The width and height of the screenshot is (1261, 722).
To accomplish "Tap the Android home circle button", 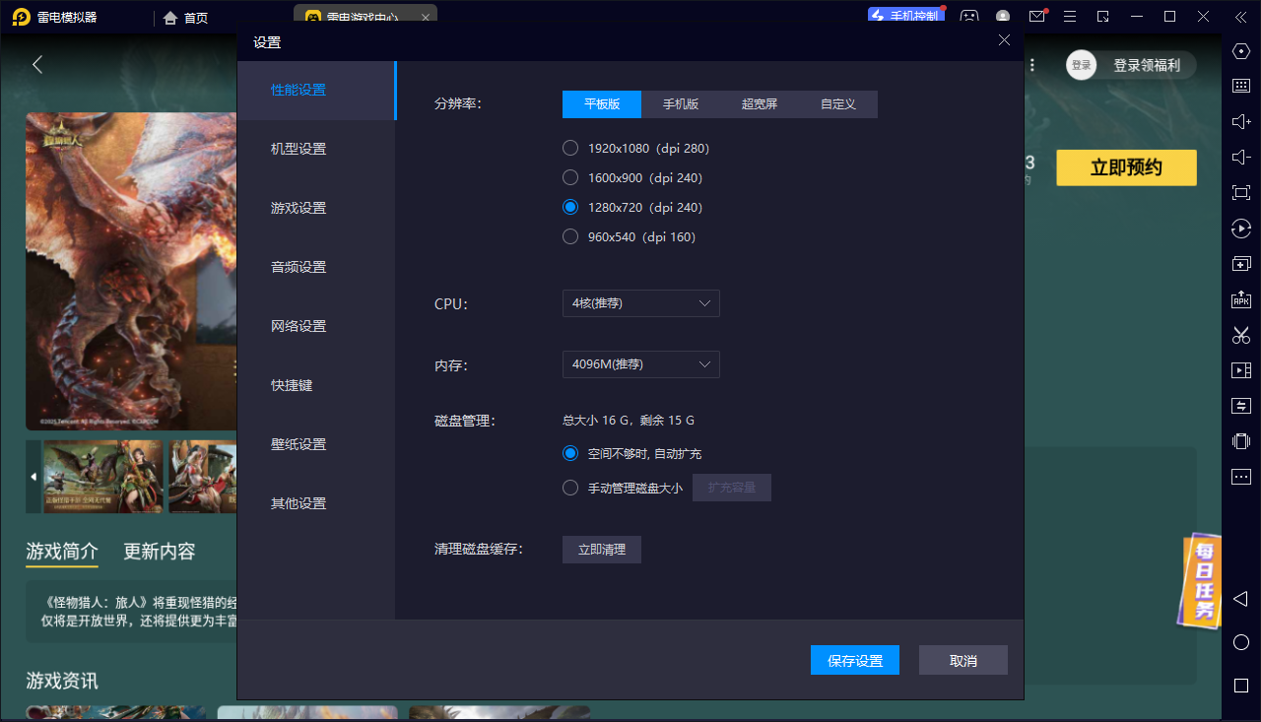I will click(1241, 642).
